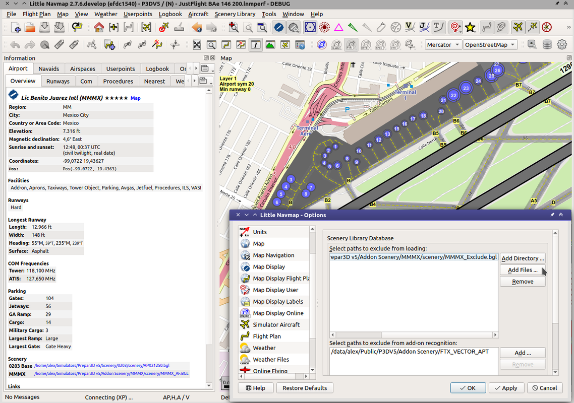
Task: Open a flight plan with the folder icon
Action: coord(30,27)
